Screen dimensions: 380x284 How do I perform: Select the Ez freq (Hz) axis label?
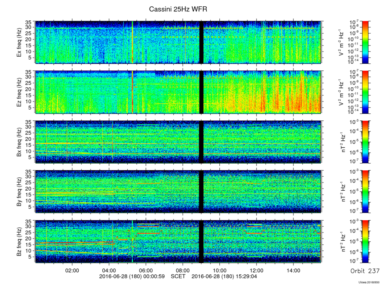pos(19,92)
